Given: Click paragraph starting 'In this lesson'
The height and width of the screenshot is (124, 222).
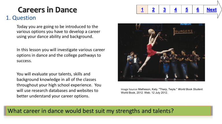Looking at the screenshot, I should (61, 55).
